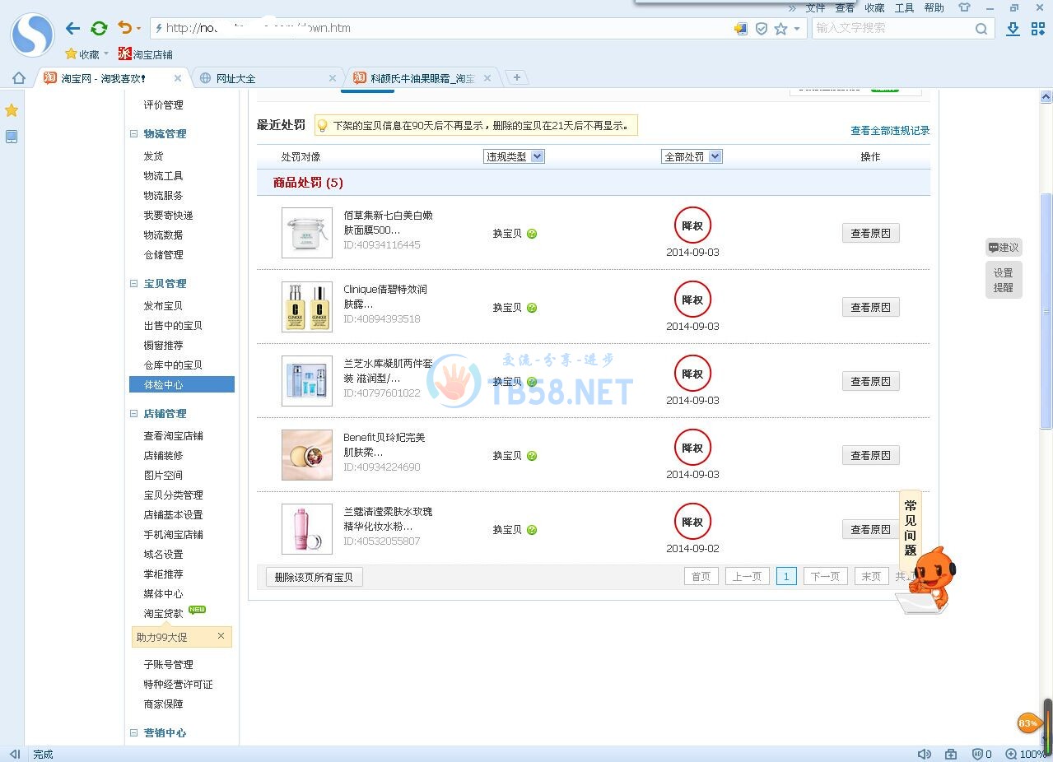Open the 文件 menu
This screenshot has height=762, width=1053.
[x=815, y=8]
